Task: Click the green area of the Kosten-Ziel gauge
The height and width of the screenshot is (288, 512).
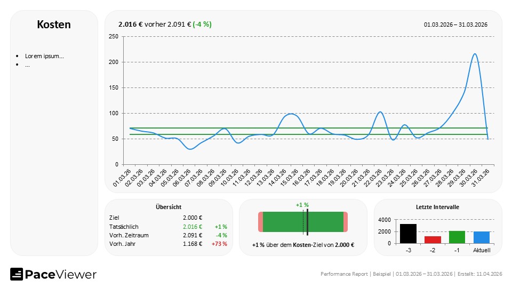Action: pyautogui.click(x=283, y=222)
